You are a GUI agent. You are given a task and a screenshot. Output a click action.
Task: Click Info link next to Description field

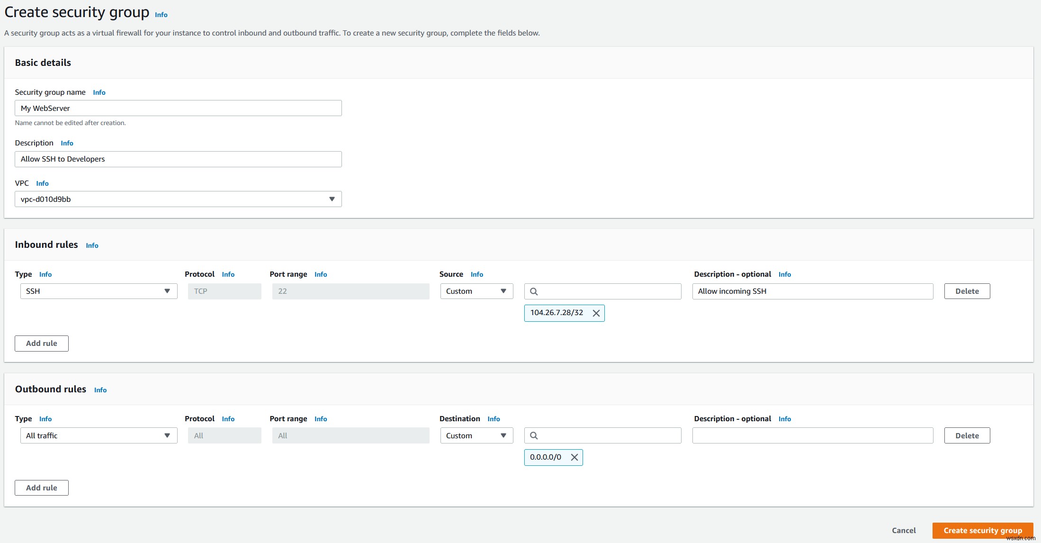pyautogui.click(x=67, y=143)
